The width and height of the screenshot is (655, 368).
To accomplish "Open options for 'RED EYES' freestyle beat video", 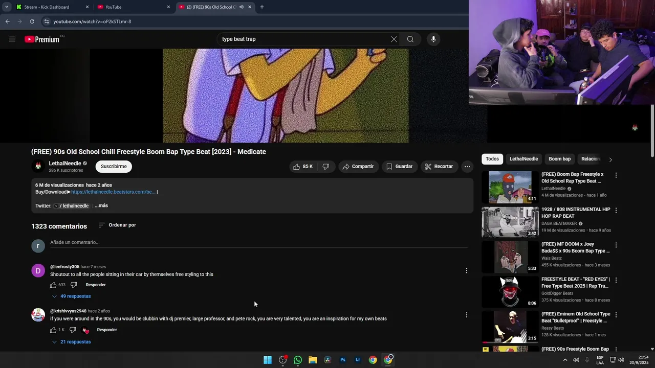I will click(616, 280).
